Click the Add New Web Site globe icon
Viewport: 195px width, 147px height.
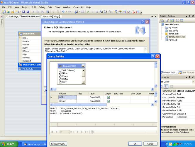[8, 12]
